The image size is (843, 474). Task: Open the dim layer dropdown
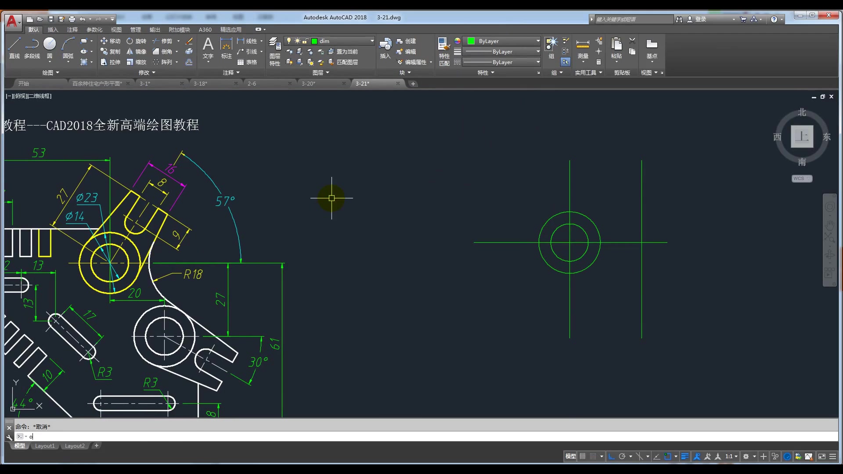371,41
